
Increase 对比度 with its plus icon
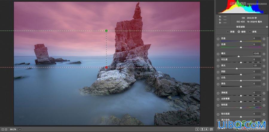coord(264,60)
